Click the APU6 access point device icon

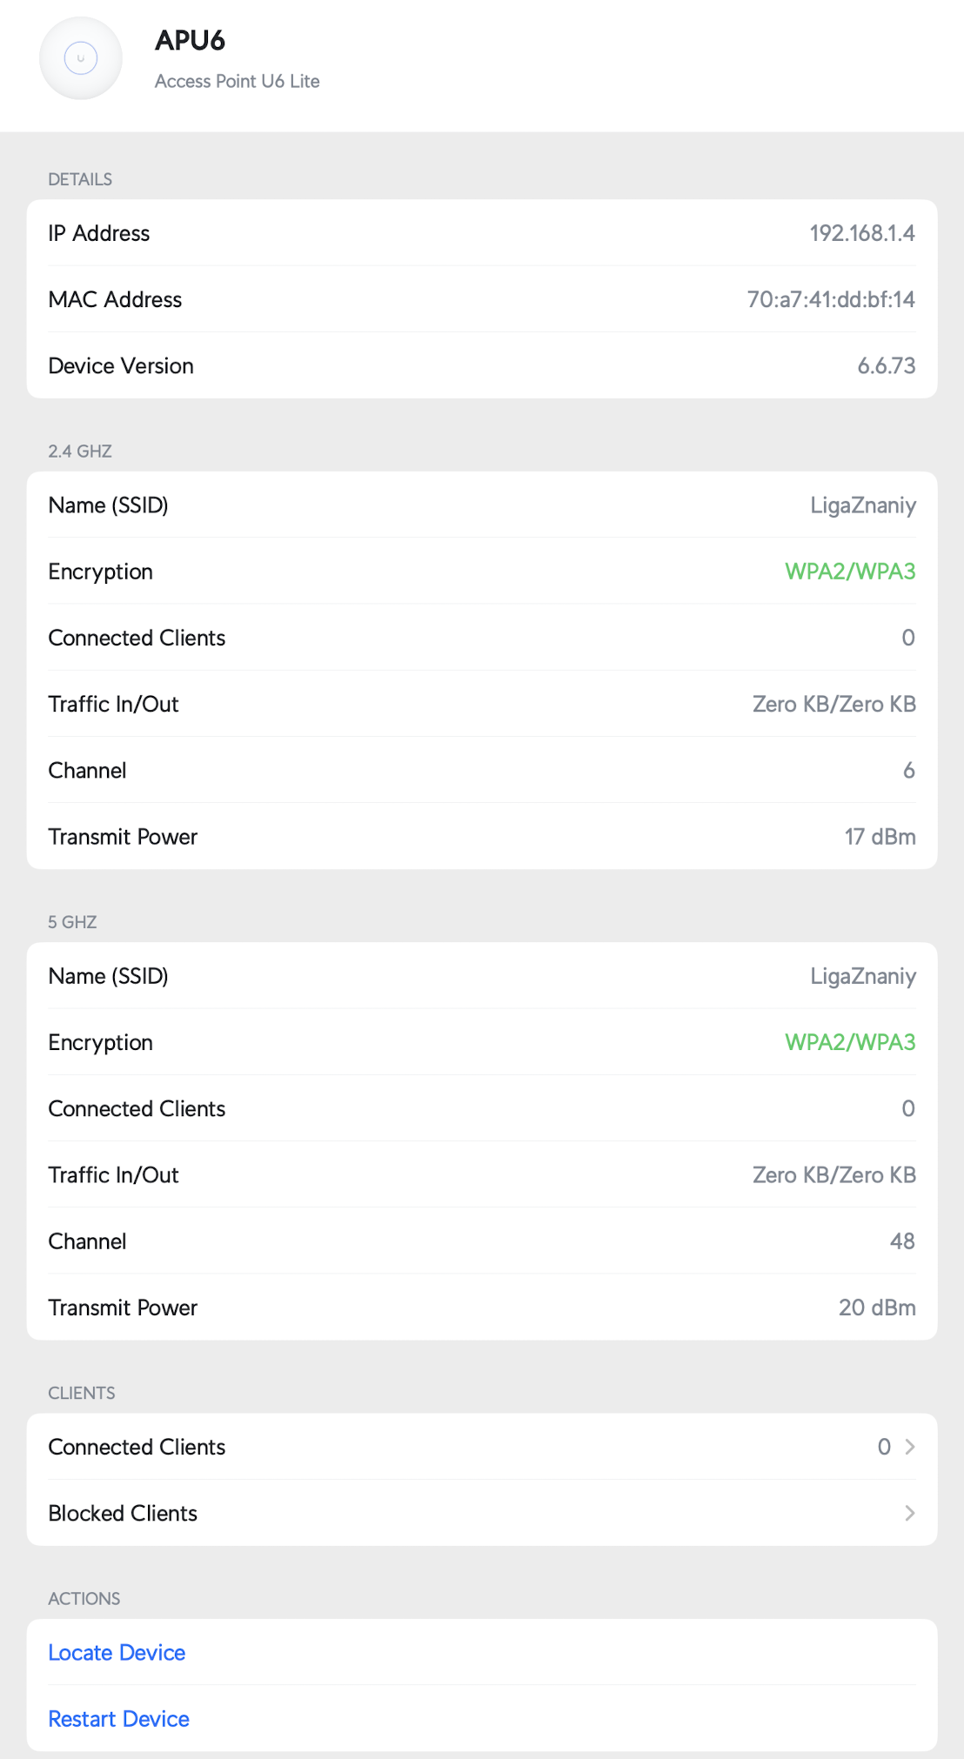coord(81,58)
